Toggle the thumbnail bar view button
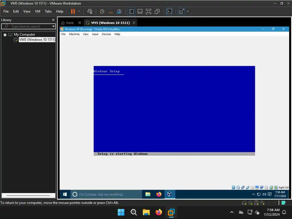 pyautogui.click(x=140, y=11)
